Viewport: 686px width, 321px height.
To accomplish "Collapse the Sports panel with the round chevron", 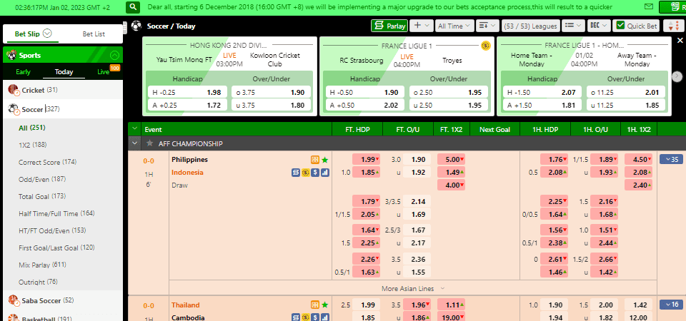I will pos(114,56).
